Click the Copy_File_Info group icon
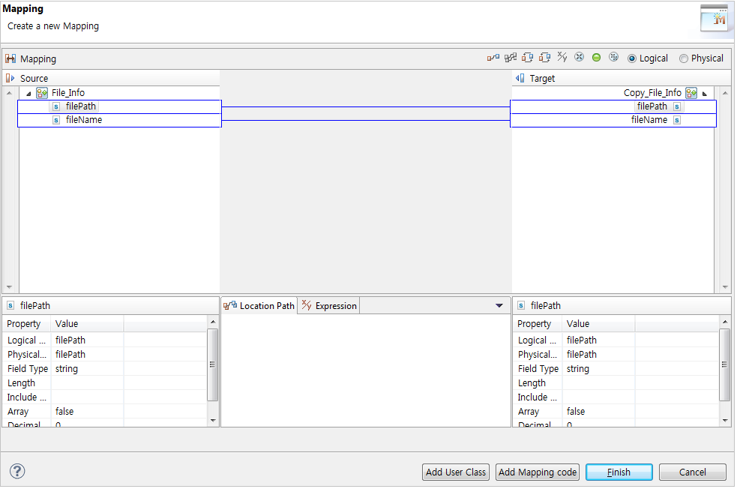737x489 pixels. 691,92
